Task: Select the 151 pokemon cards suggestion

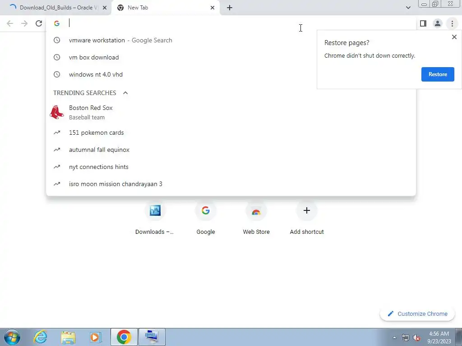Action: click(x=231, y=133)
